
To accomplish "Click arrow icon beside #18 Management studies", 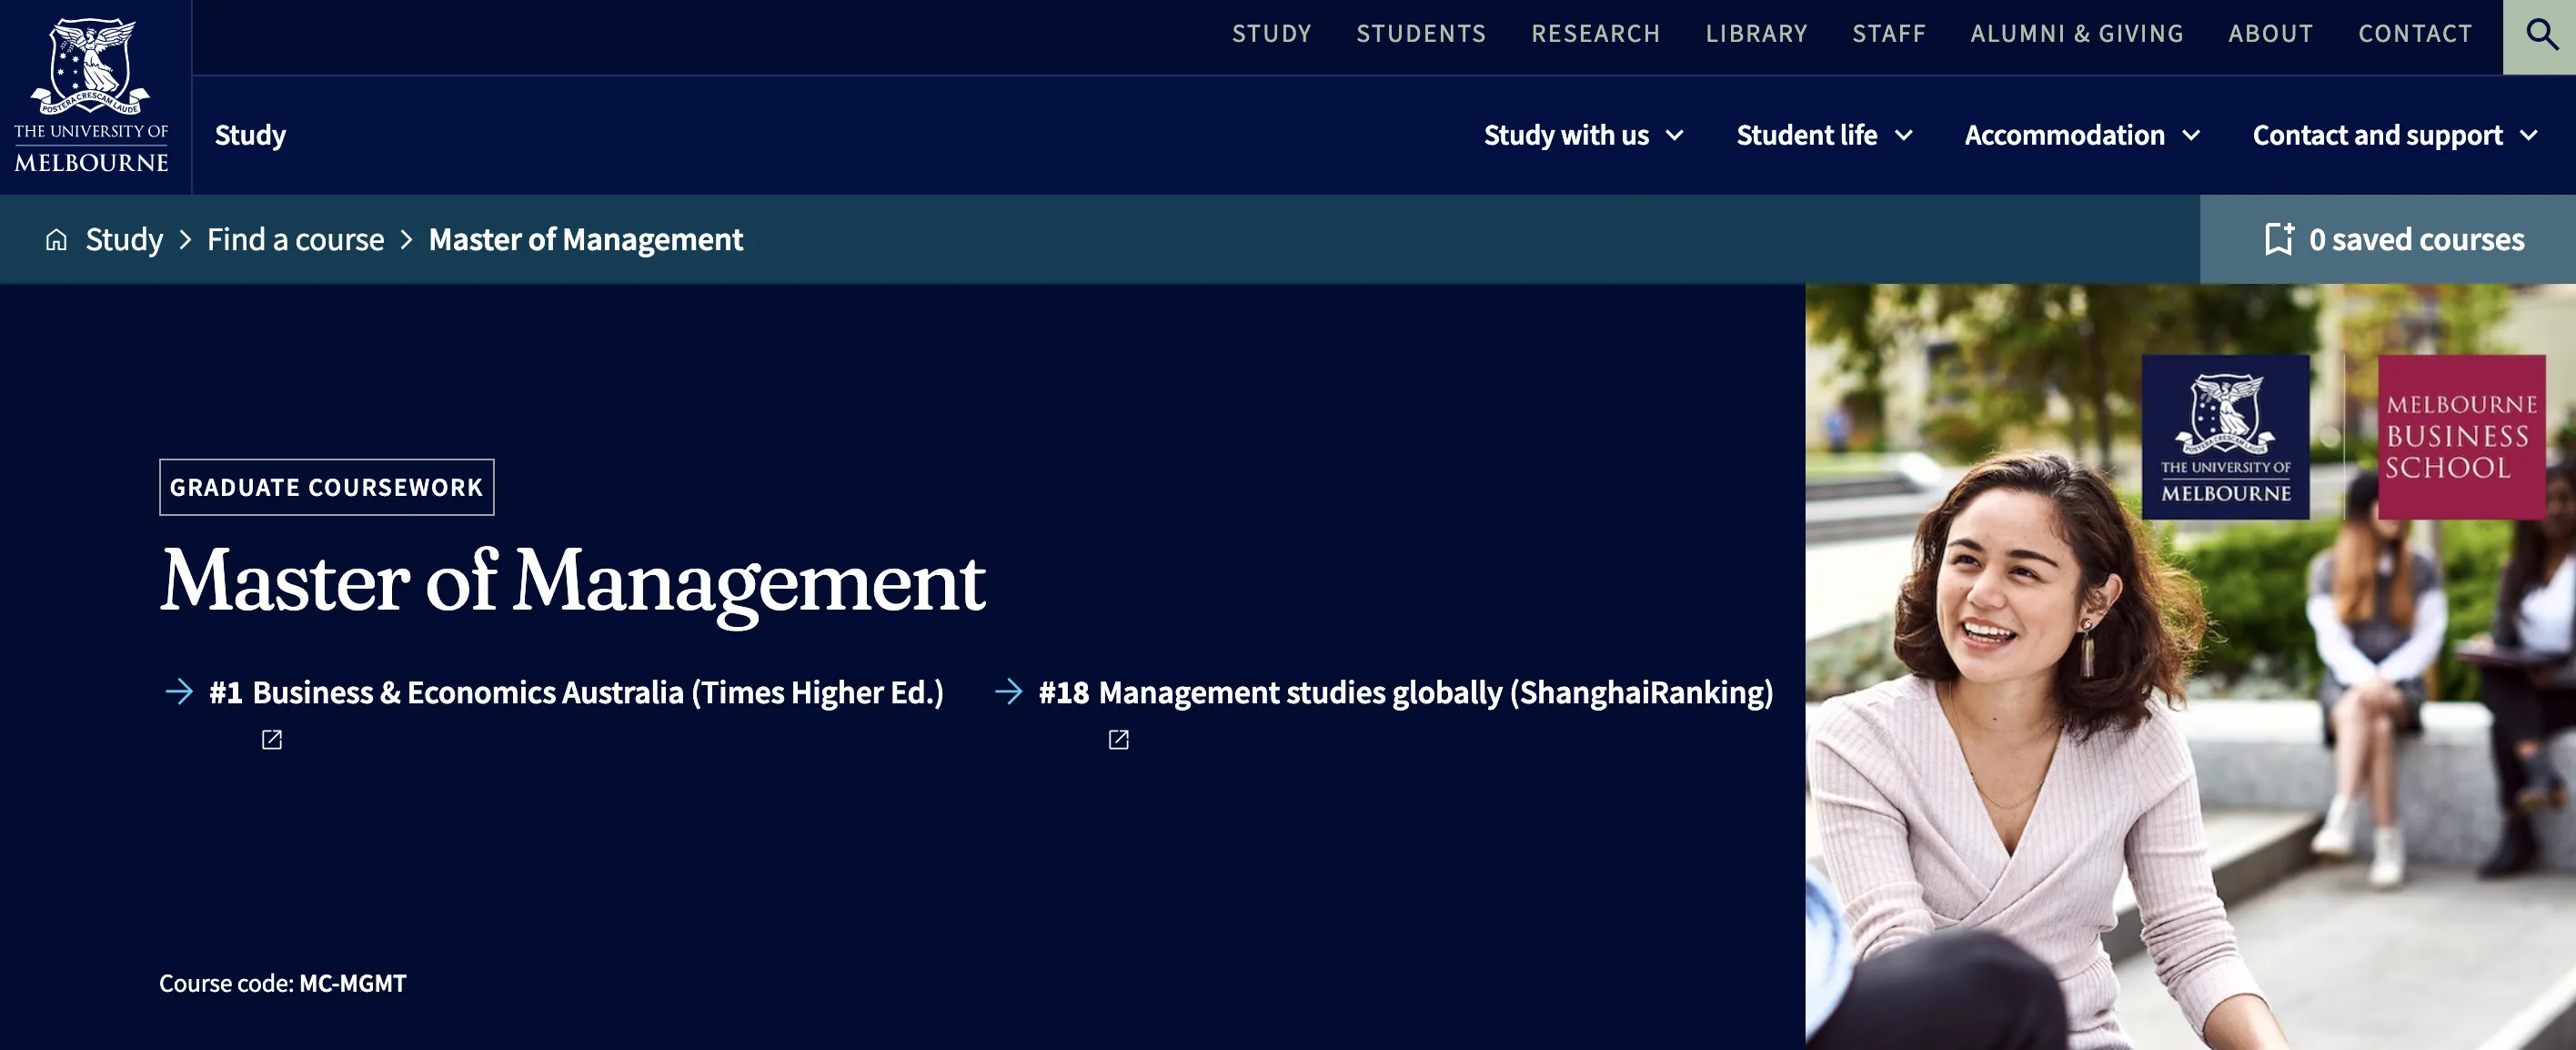I will coord(1009,692).
